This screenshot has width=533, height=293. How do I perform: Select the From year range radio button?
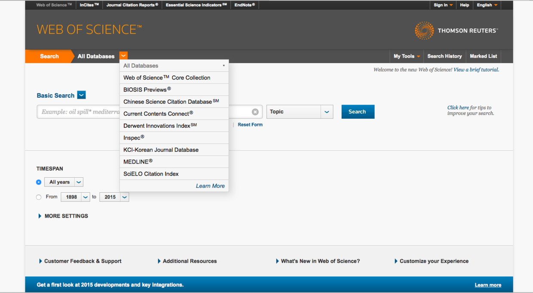39,197
